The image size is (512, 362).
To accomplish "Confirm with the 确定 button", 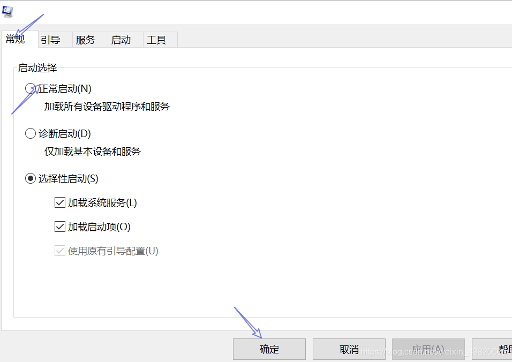I will pos(269,349).
